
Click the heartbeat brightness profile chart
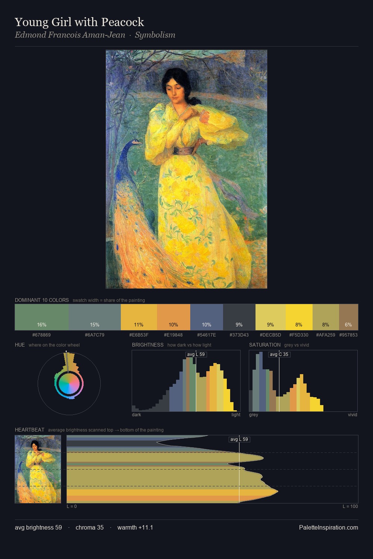pyautogui.click(x=212, y=469)
